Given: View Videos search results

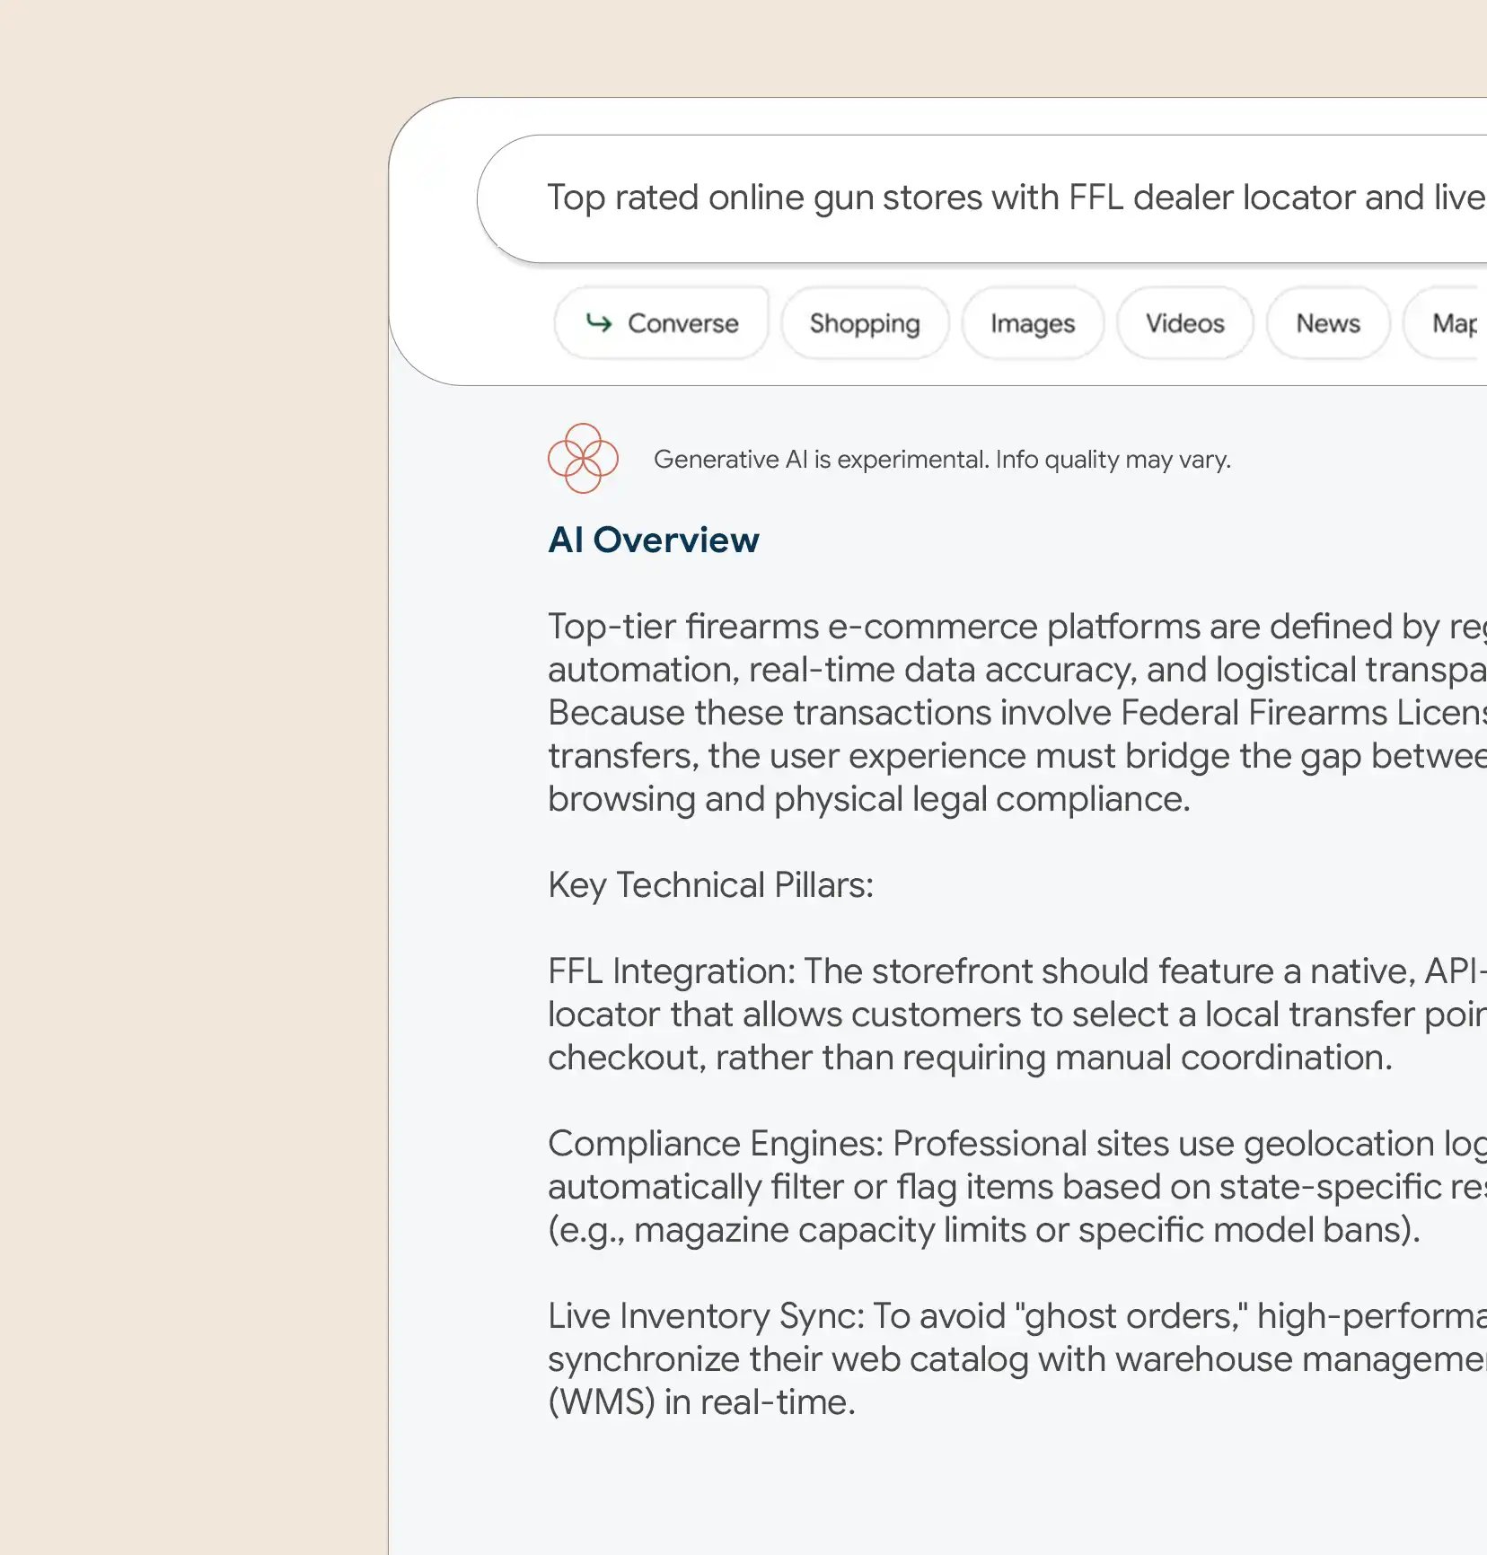Looking at the screenshot, I should click(1184, 323).
